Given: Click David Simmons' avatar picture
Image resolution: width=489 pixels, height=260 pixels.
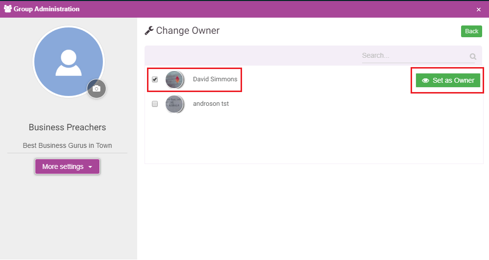Looking at the screenshot, I should [174, 79].
